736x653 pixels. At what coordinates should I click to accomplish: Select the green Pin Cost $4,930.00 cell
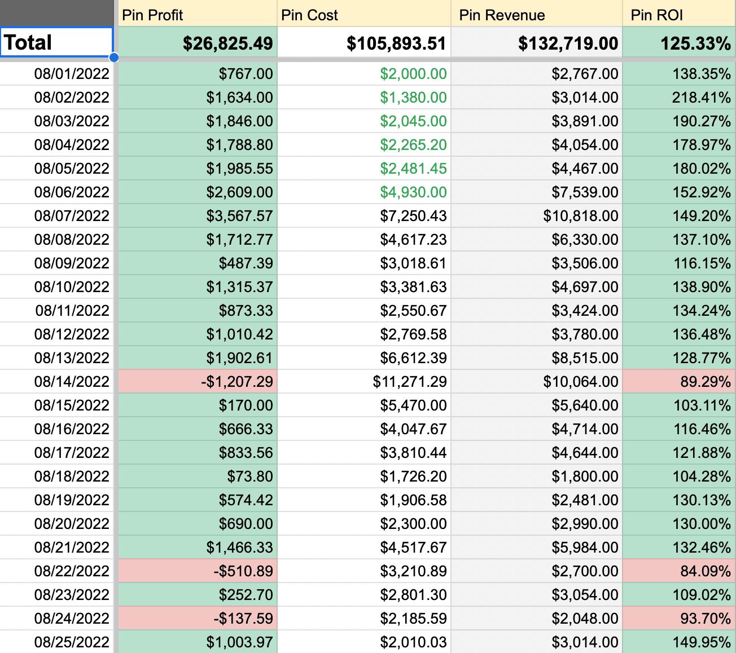point(364,192)
